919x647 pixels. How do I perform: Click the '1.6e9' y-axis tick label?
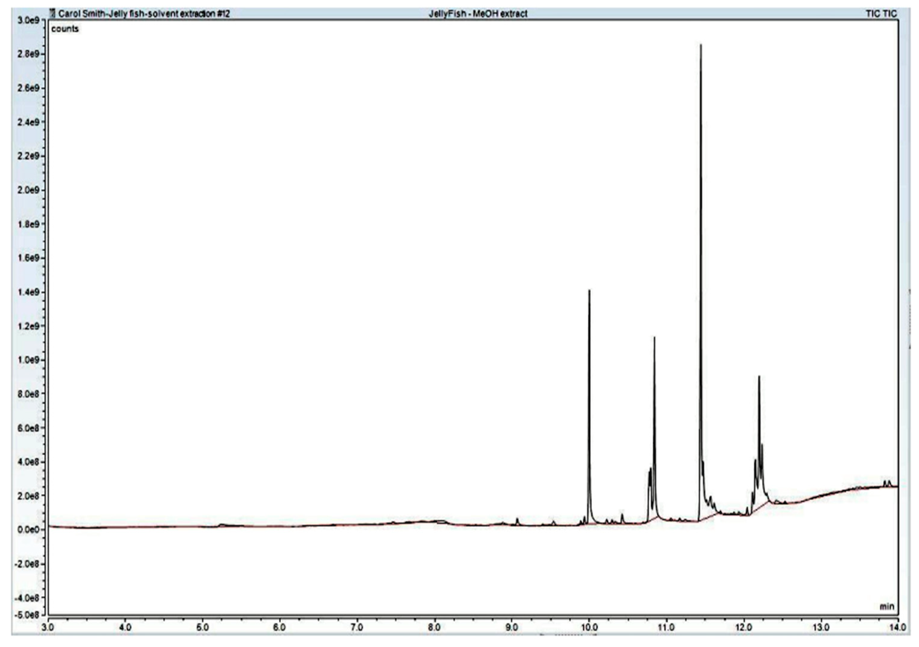coord(29,258)
